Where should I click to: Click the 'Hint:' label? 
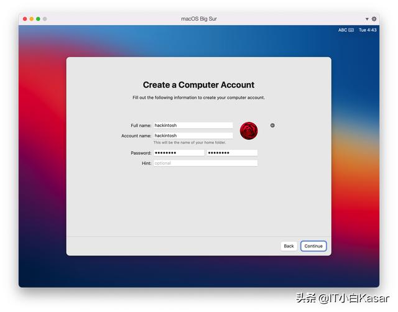(x=147, y=163)
